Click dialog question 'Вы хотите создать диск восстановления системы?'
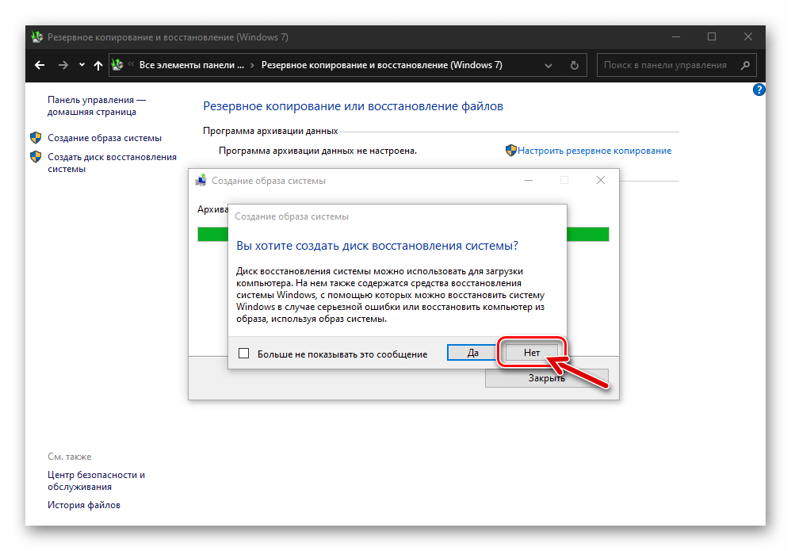The image size is (791, 551). click(377, 246)
